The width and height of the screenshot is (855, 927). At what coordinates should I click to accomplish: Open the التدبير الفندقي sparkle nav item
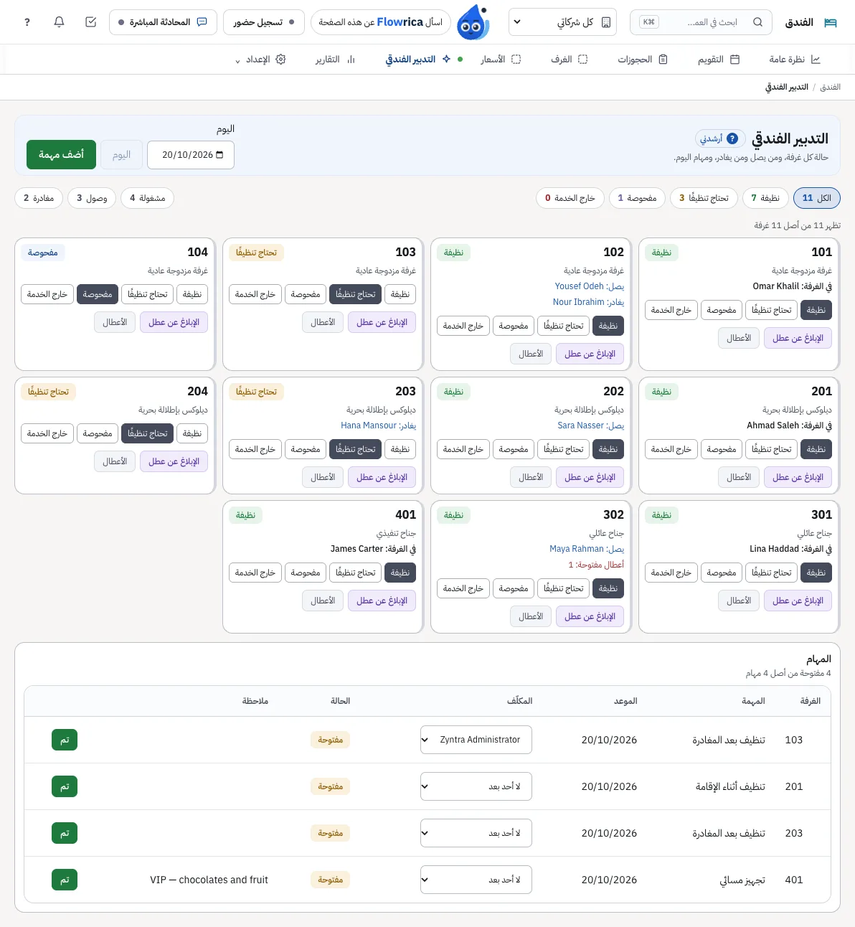424,60
